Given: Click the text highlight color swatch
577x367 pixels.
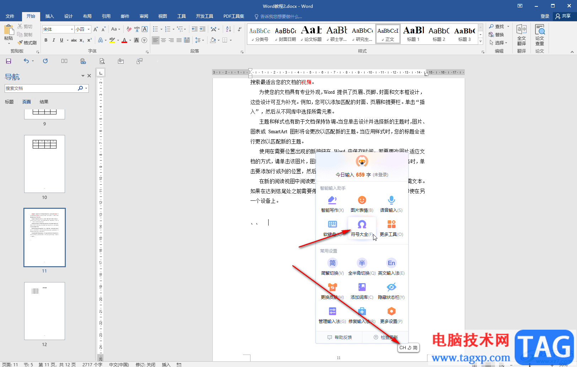Looking at the screenshot, I should (112, 40).
